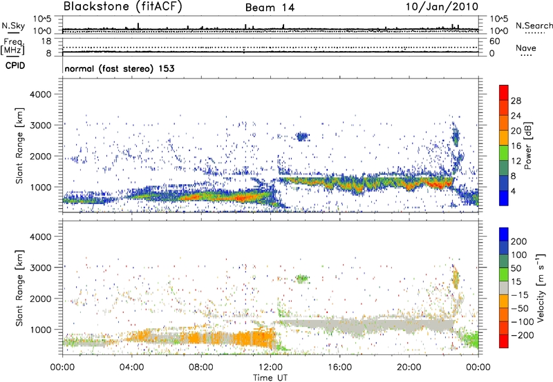Click the "Slant Range [km]" label of power panel

point(19,145)
